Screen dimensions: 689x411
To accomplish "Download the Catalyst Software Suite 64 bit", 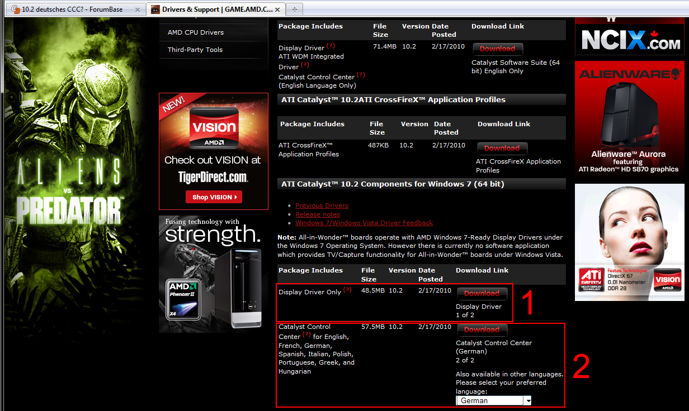I will pyautogui.click(x=497, y=49).
